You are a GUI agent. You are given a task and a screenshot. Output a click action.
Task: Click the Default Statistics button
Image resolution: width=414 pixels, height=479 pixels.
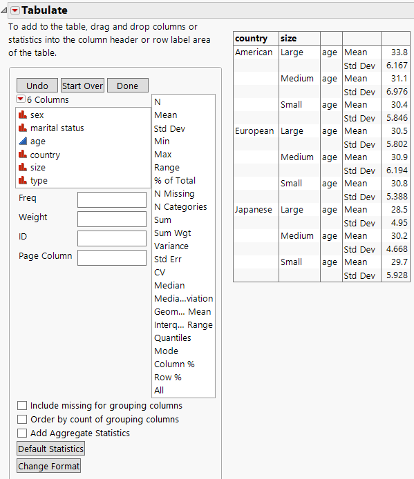pyautogui.click(x=50, y=449)
